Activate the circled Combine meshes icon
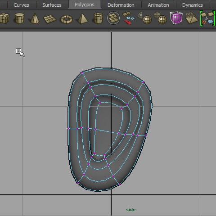The height and width of the screenshot is (216, 216). pos(113,18)
